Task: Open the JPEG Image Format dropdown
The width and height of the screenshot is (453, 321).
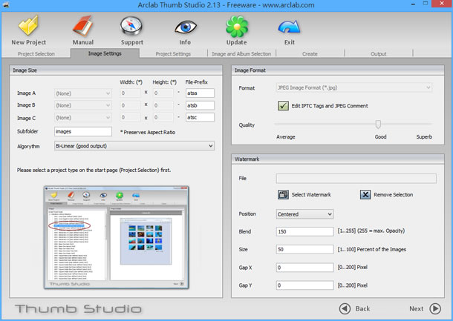Action: tap(354, 87)
